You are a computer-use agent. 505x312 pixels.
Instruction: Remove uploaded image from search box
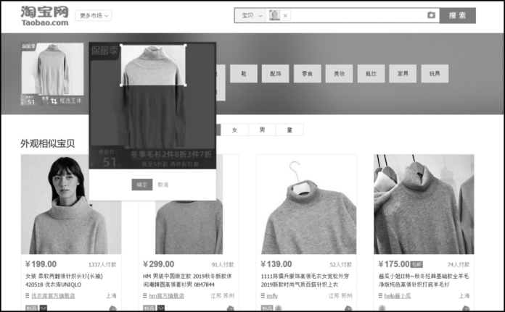tap(285, 15)
